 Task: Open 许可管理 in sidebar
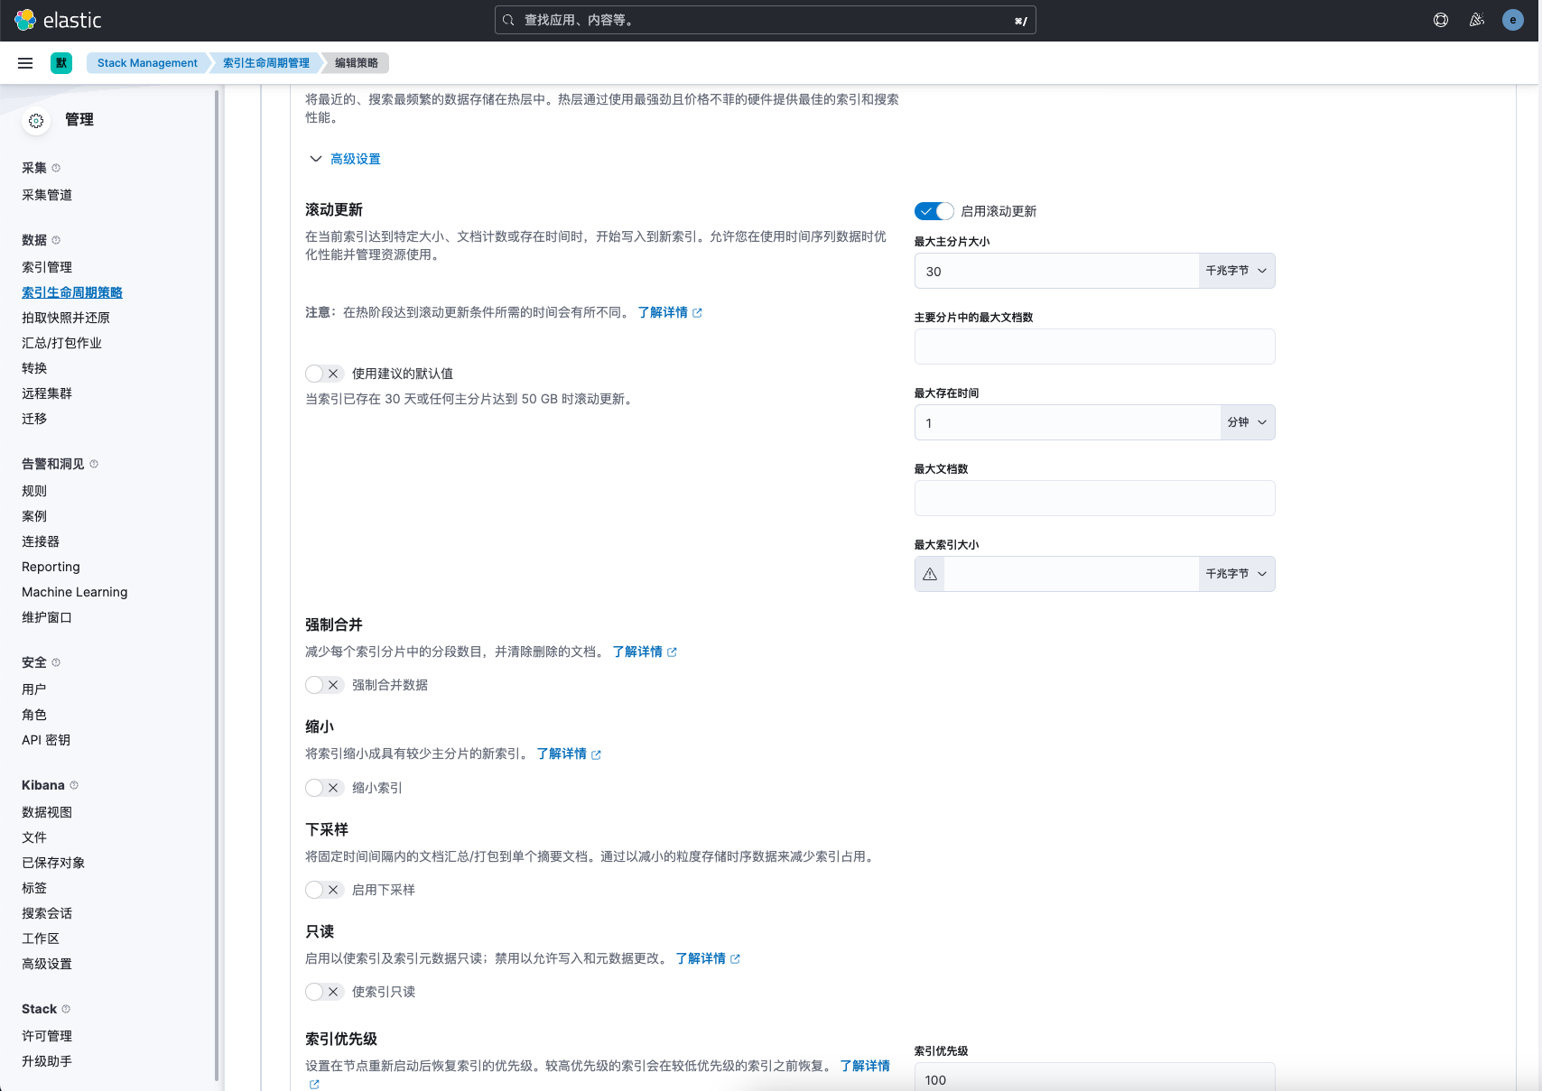[x=47, y=1036]
